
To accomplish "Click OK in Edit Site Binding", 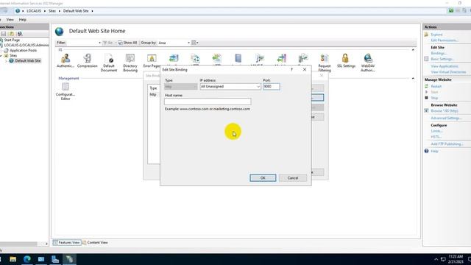I will tap(263, 178).
